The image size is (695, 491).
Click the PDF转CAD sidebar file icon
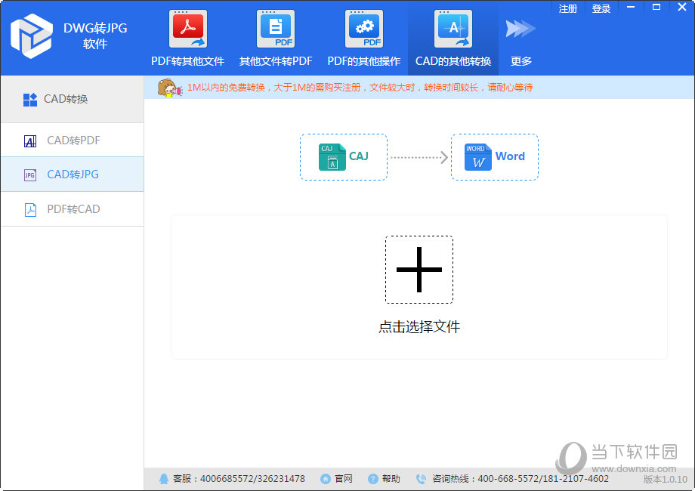coord(30,209)
